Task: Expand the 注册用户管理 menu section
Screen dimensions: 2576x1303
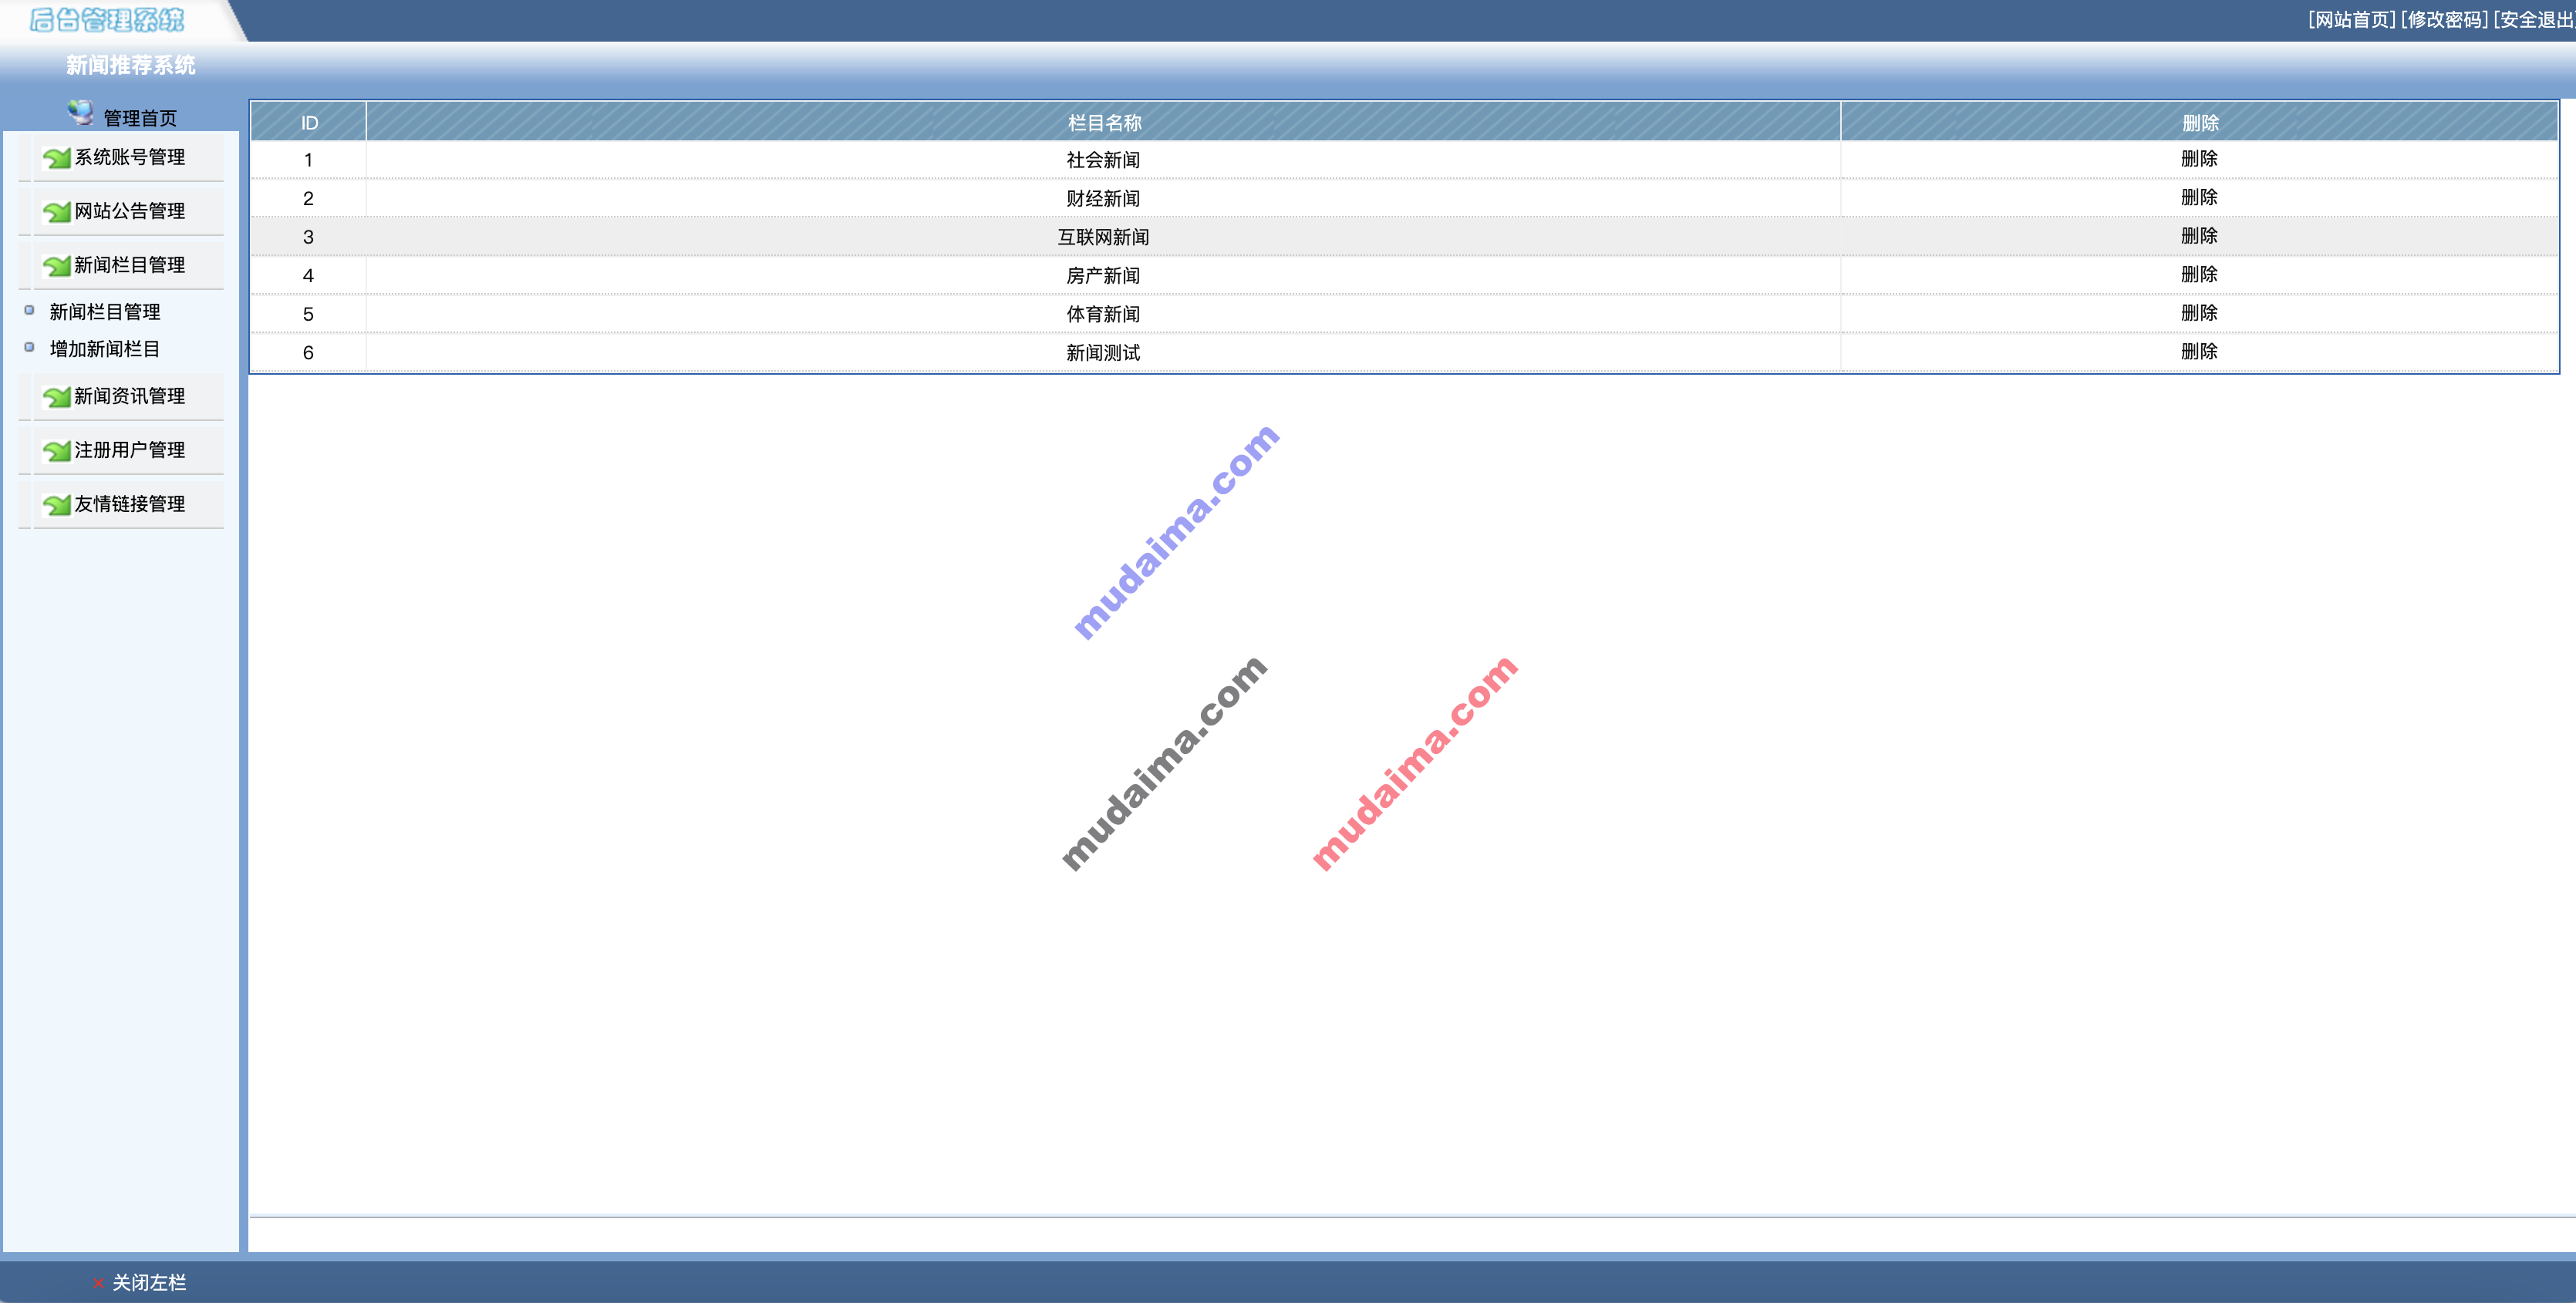Action: [130, 450]
